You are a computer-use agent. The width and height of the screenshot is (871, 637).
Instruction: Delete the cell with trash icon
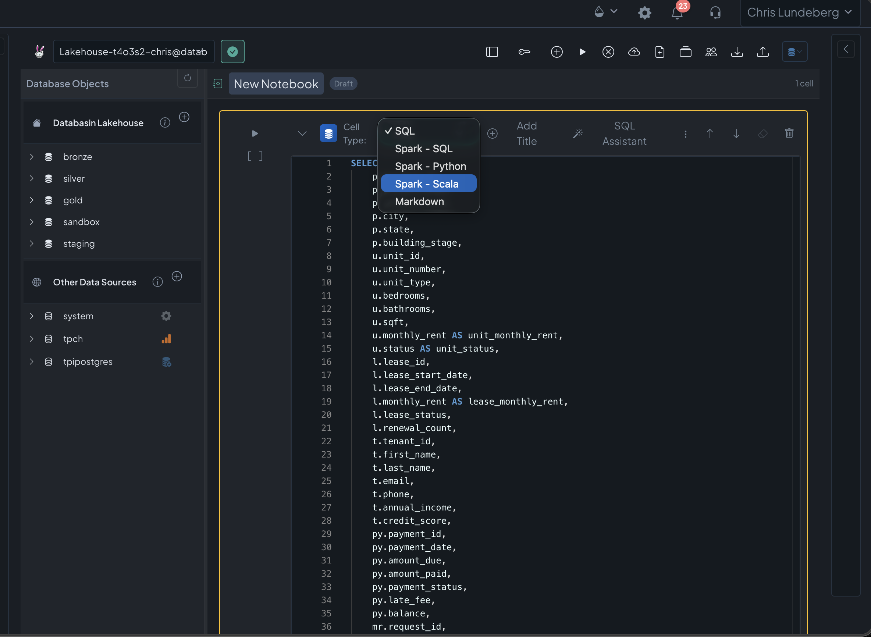point(789,134)
